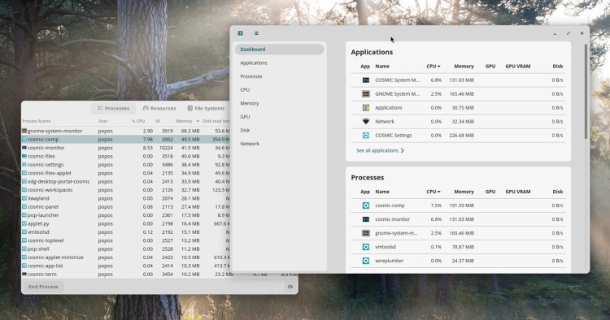Viewport: 610px width, 320px height.
Task: Select pop-launcher row in GNOME process list
Action: click(x=126, y=215)
